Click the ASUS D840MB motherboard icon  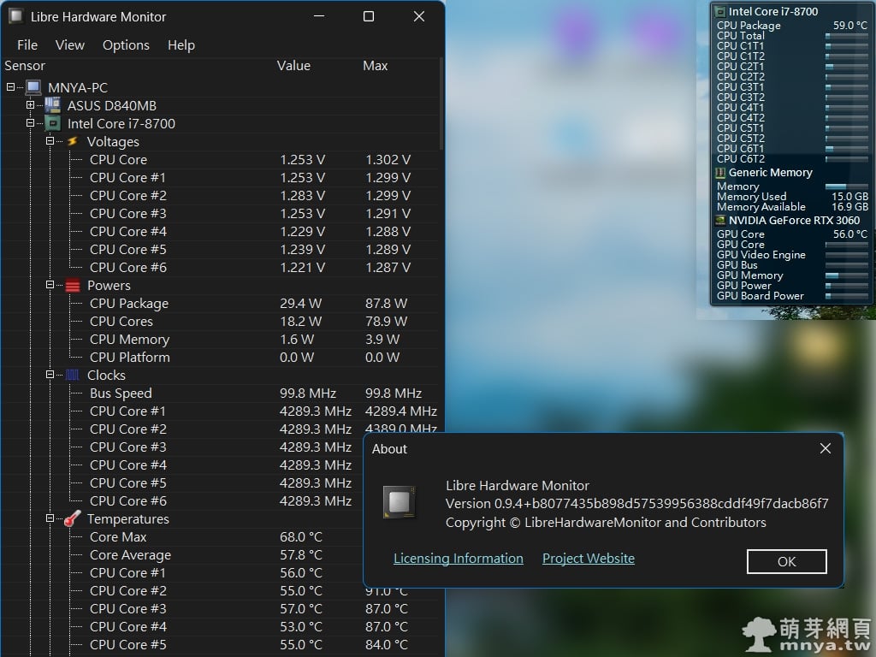pos(51,105)
